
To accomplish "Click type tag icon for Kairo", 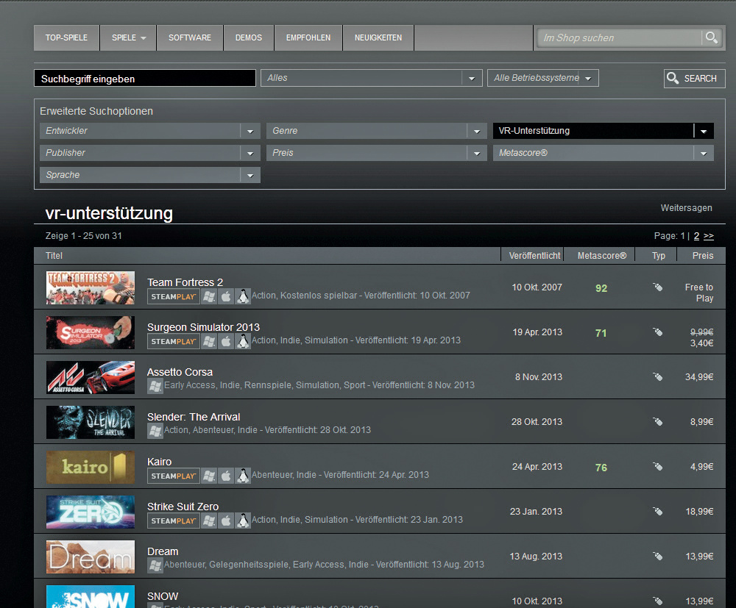I will (x=657, y=466).
